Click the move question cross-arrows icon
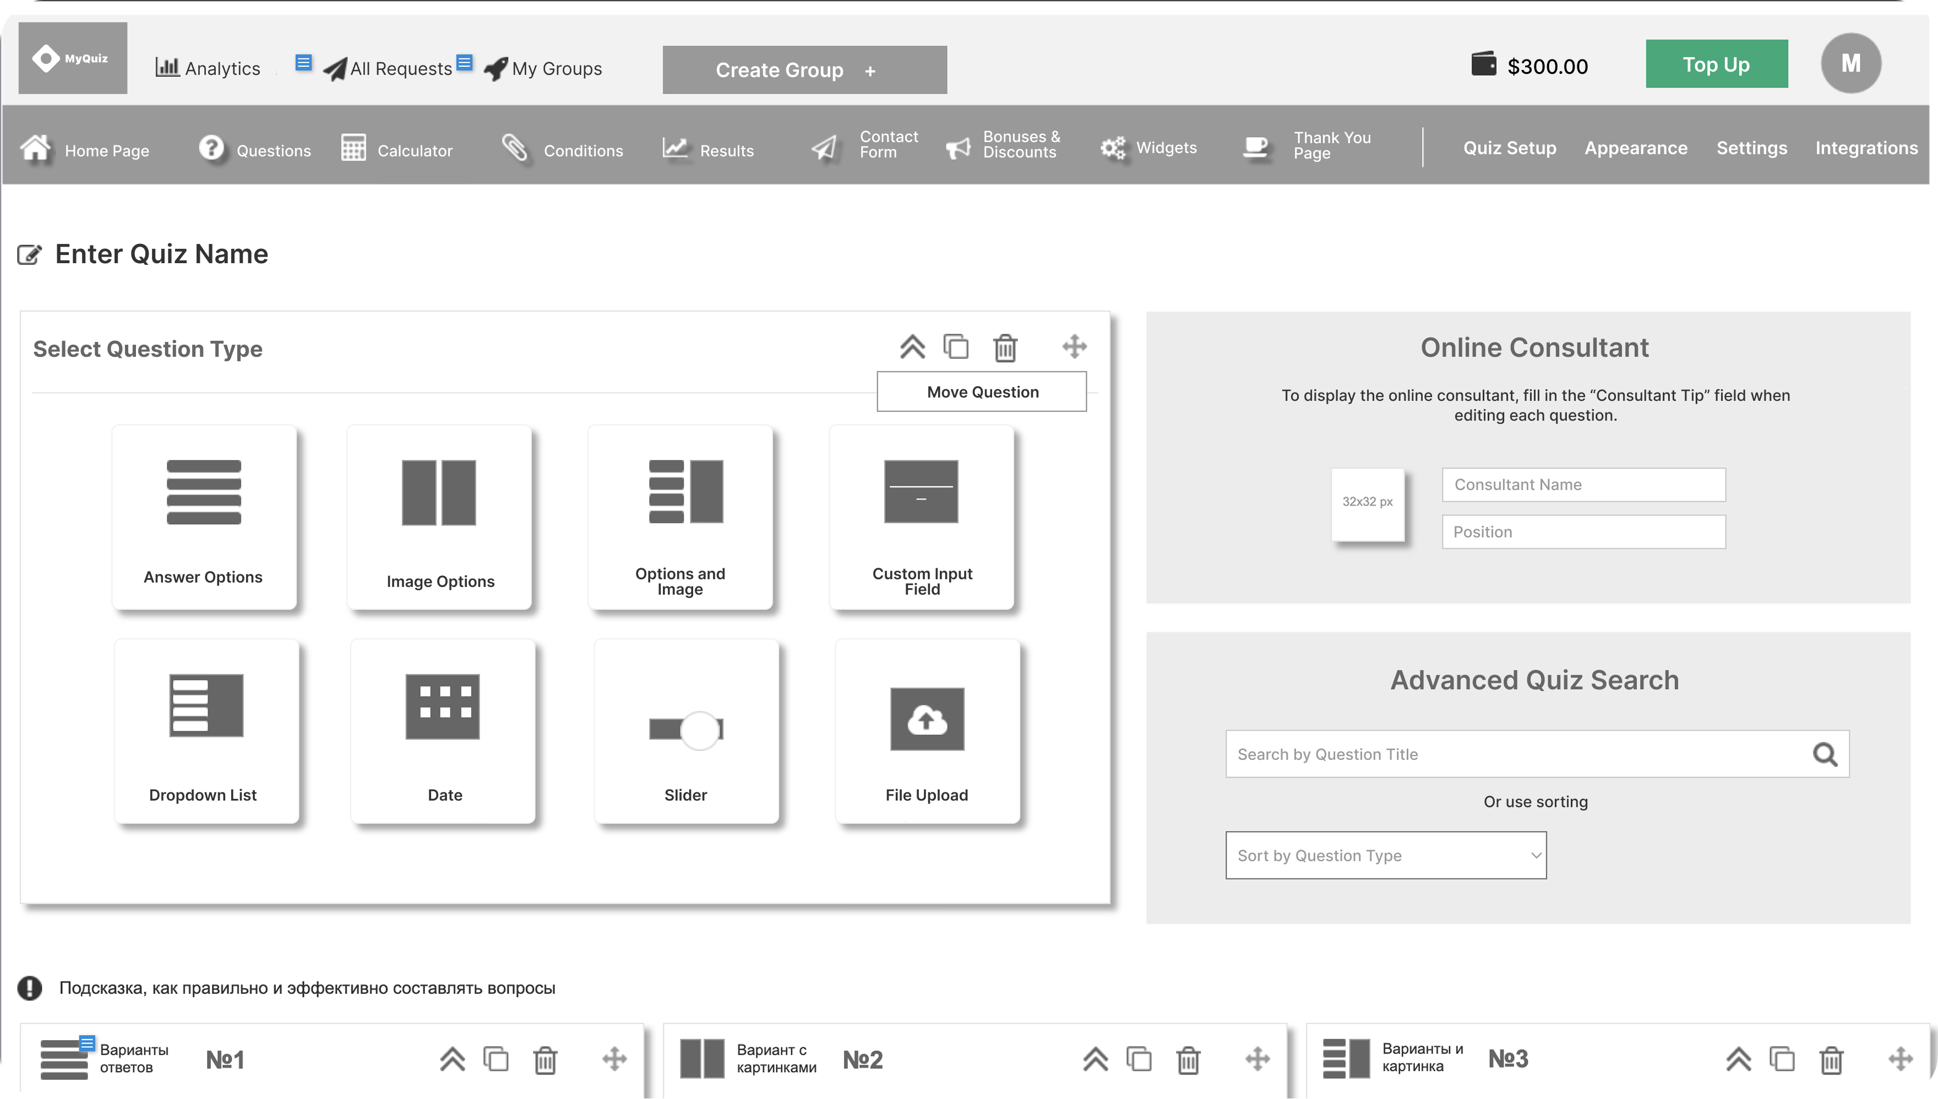1938x1099 pixels. click(1074, 346)
